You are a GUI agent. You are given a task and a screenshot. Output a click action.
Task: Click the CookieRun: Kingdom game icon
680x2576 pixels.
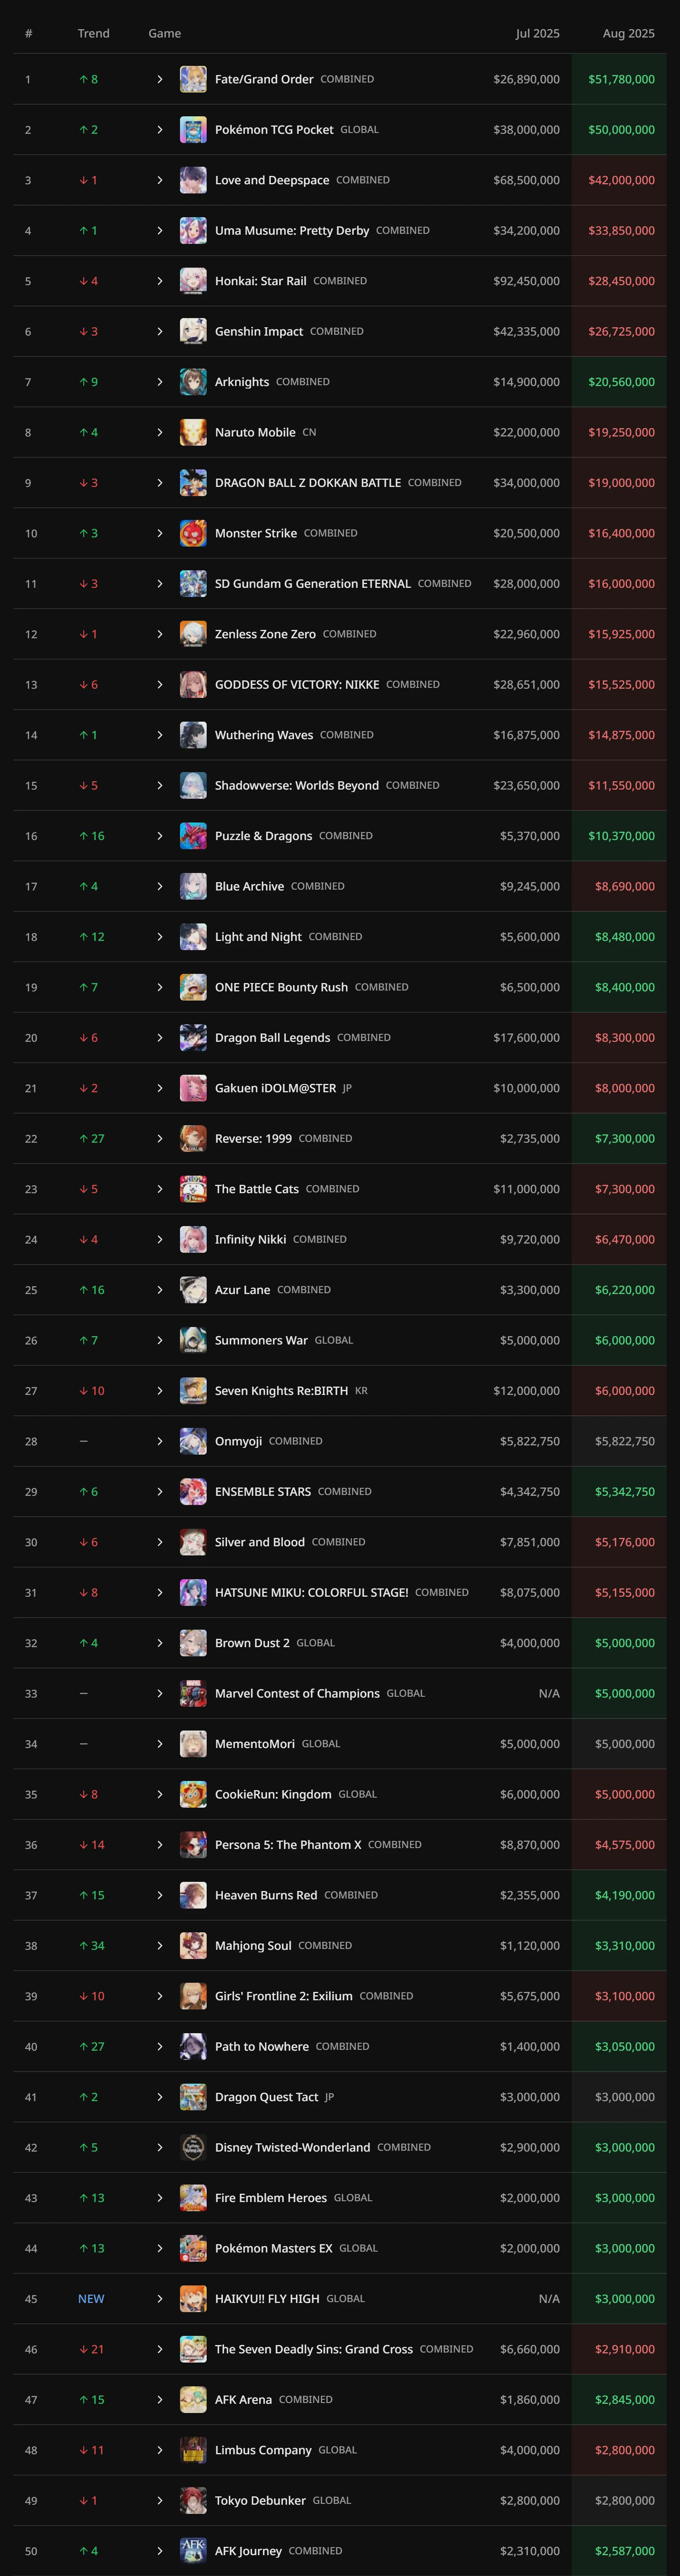[x=193, y=1794]
